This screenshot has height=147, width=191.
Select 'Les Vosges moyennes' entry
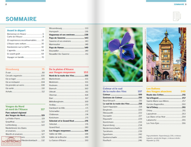[68, 131]
